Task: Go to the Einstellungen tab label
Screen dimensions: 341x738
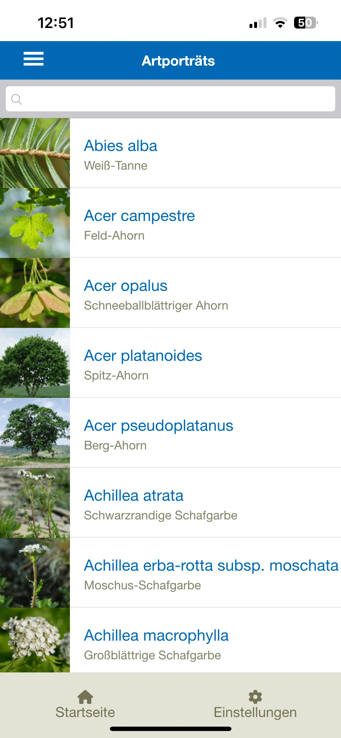Action: click(255, 712)
